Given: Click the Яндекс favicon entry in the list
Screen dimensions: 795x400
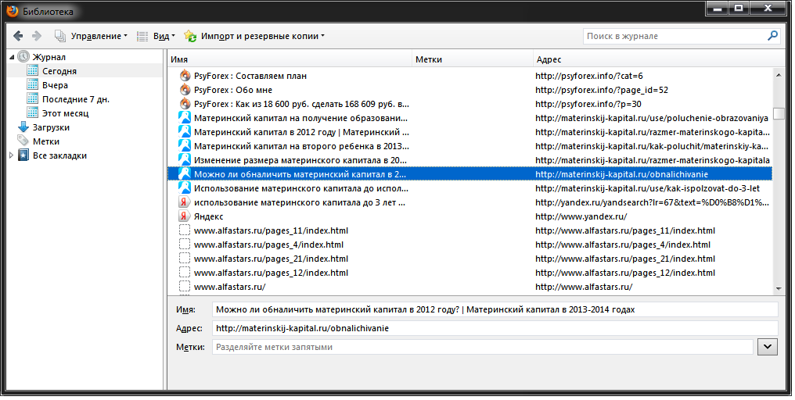Looking at the screenshot, I should point(185,216).
